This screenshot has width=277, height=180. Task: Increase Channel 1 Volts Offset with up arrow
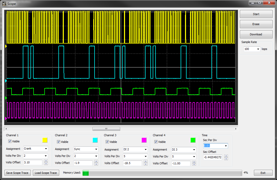[46, 161]
